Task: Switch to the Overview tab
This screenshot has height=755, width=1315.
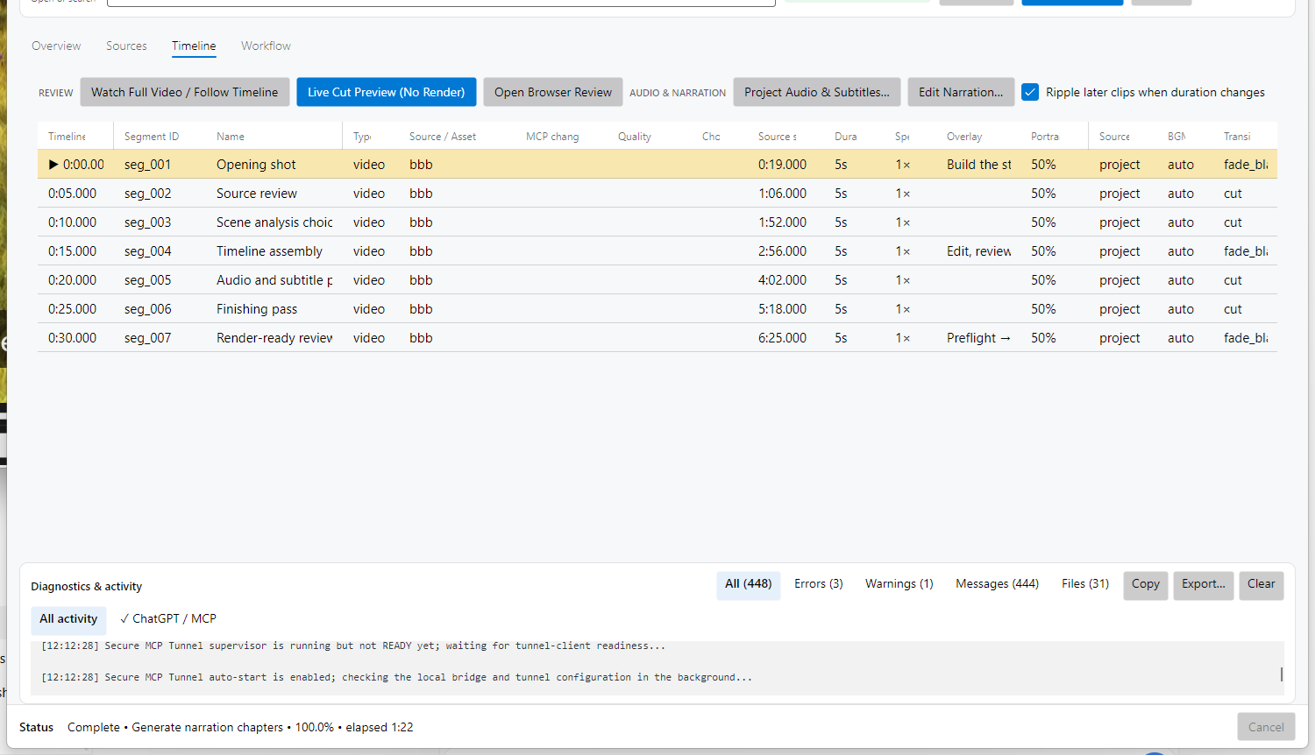Action: point(56,46)
